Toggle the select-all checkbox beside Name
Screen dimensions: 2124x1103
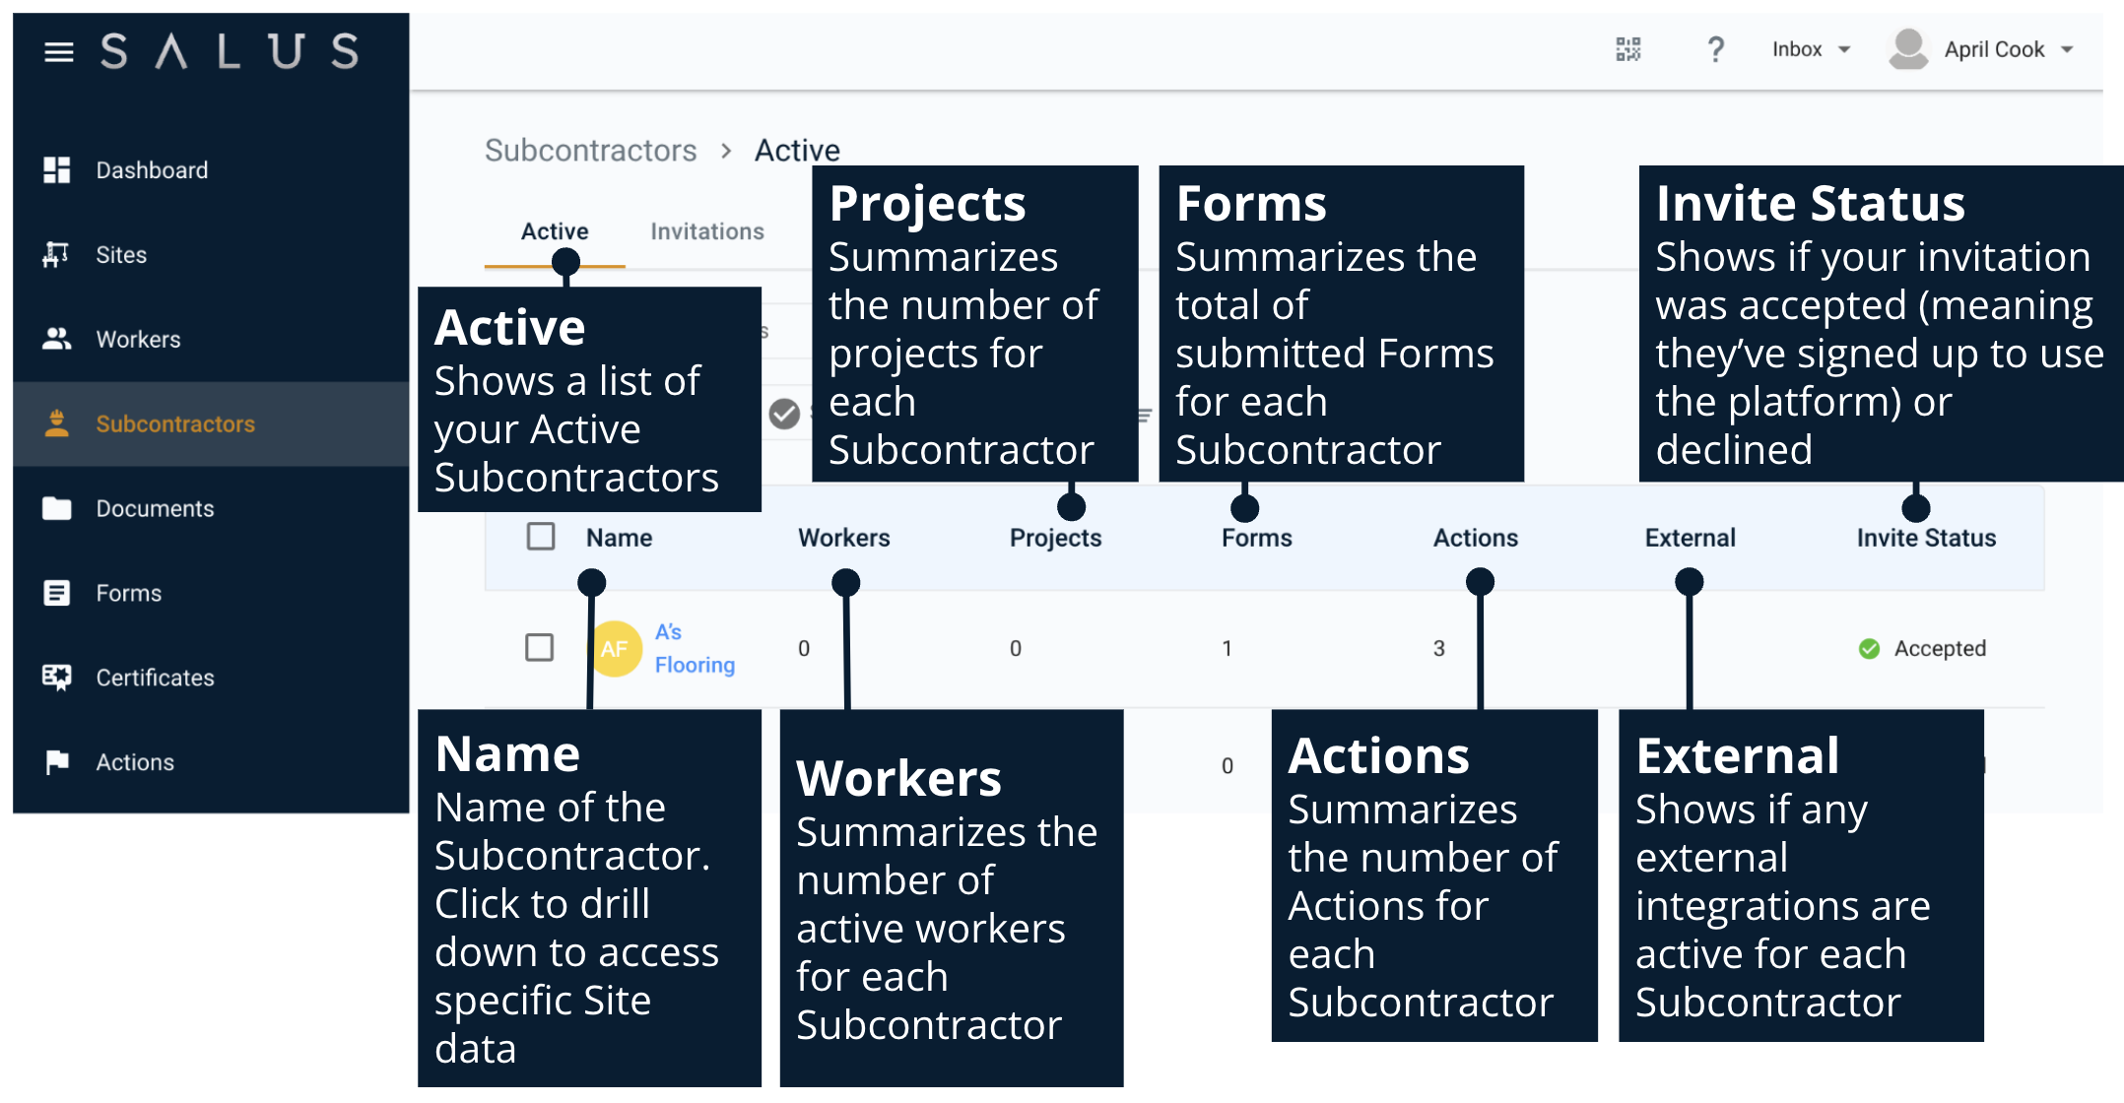[541, 537]
